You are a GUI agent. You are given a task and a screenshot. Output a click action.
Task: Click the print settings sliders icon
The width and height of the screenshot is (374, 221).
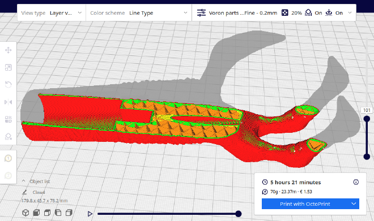[201, 12]
